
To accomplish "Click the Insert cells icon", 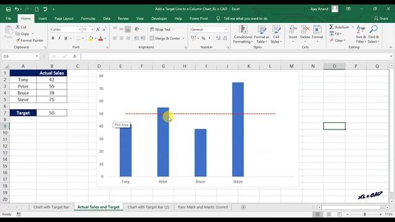I will pyautogui.click(x=293, y=30).
